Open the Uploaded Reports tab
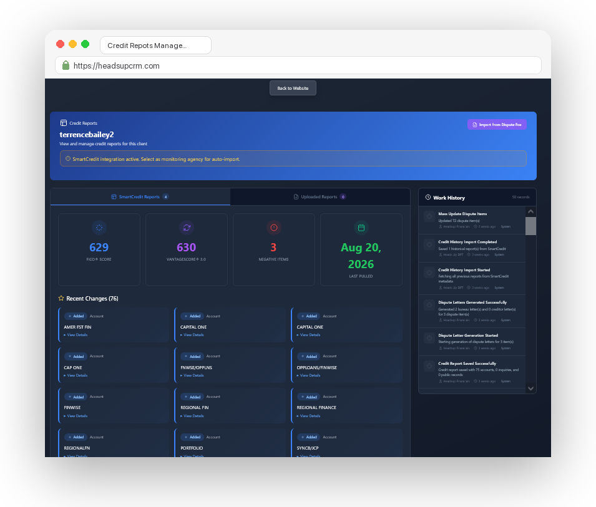This screenshot has height=507, width=596. pyautogui.click(x=320, y=196)
